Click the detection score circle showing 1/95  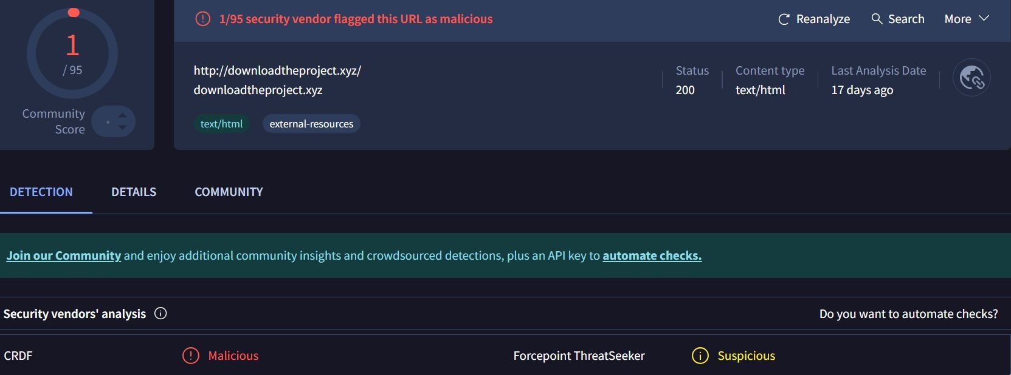(x=72, y=53)
